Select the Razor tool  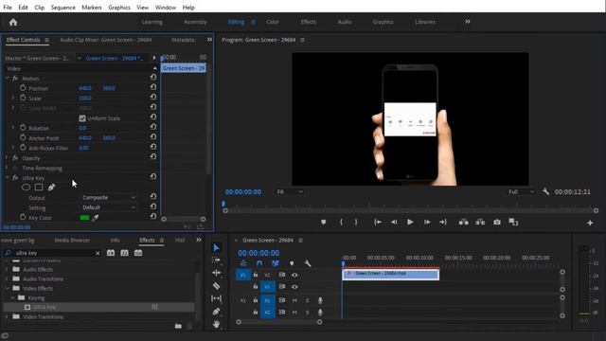(217, 286)
